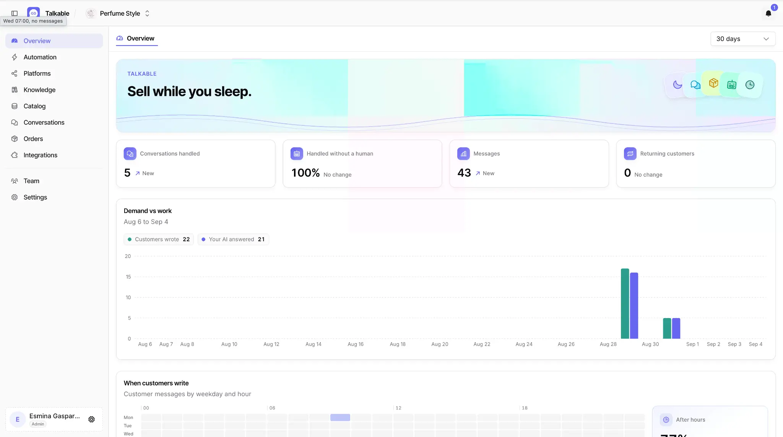Viewport: 783px width, 437px height.
Task: Click the After hours clock icon
Action: [666, 420]
